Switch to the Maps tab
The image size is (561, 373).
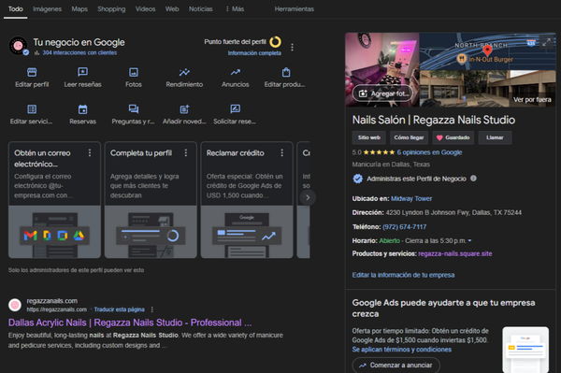click(79, 9)
